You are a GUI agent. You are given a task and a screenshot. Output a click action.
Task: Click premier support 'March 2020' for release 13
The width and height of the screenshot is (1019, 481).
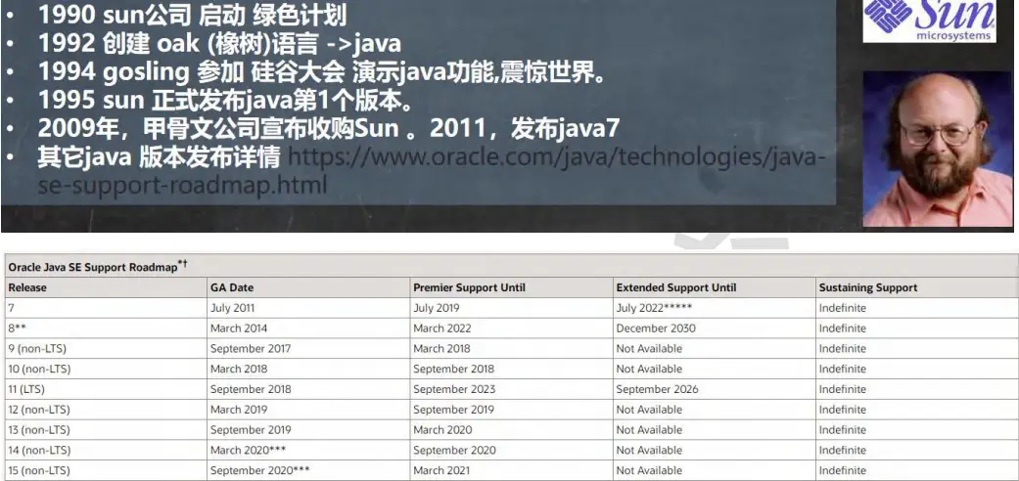coord(441,430)
